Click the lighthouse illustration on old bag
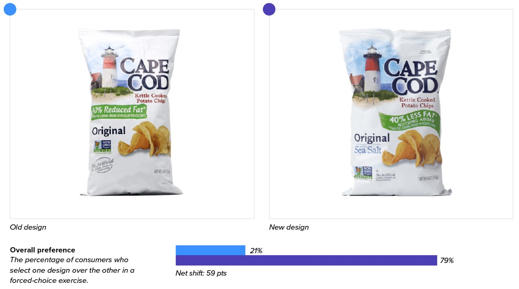Viewport: 519px width, 289px height. pyautogui.click(x=109, y=67)
